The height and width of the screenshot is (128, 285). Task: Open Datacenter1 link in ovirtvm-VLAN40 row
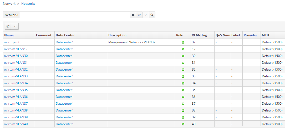[65, 124]
